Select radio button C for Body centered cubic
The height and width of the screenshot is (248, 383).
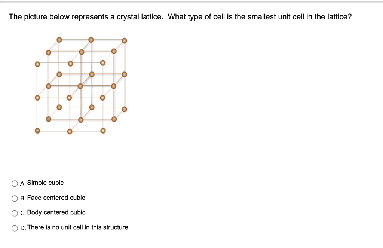14,213
